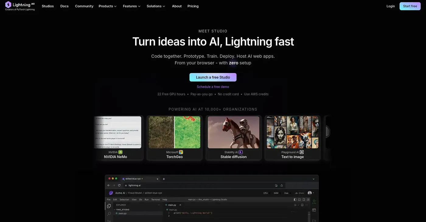
Task: Open the Explorer files icon in the studio sidebar
Action: coord(109,206)
